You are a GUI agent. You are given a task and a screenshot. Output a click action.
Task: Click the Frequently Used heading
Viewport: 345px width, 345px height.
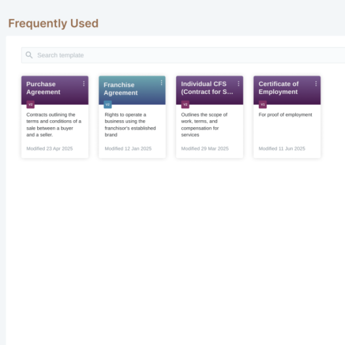click(x=53, y=24)
